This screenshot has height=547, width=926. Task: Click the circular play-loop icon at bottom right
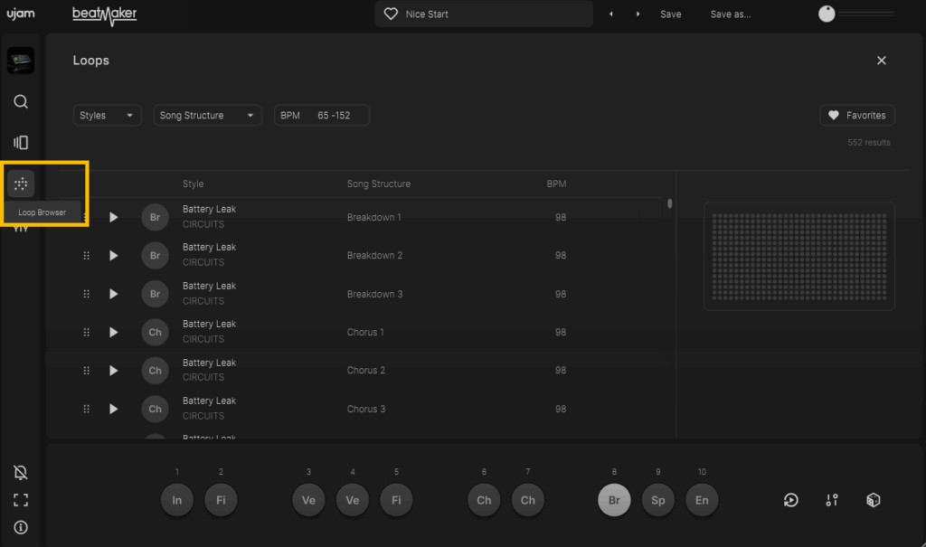click(791, 500)
